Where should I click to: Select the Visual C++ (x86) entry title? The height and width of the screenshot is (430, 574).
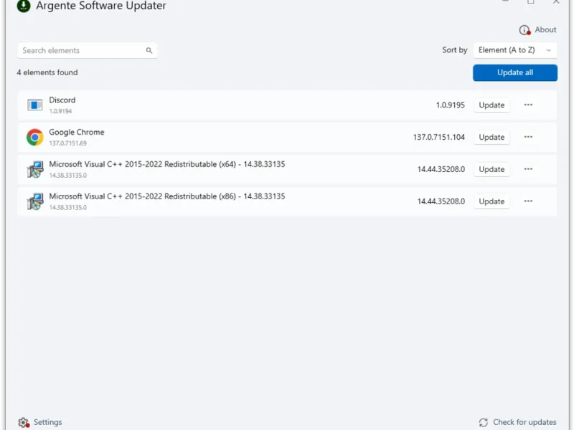coord(167,196)
